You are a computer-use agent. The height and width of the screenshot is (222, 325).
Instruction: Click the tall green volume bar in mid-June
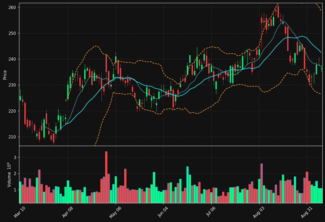click(187, 185)
